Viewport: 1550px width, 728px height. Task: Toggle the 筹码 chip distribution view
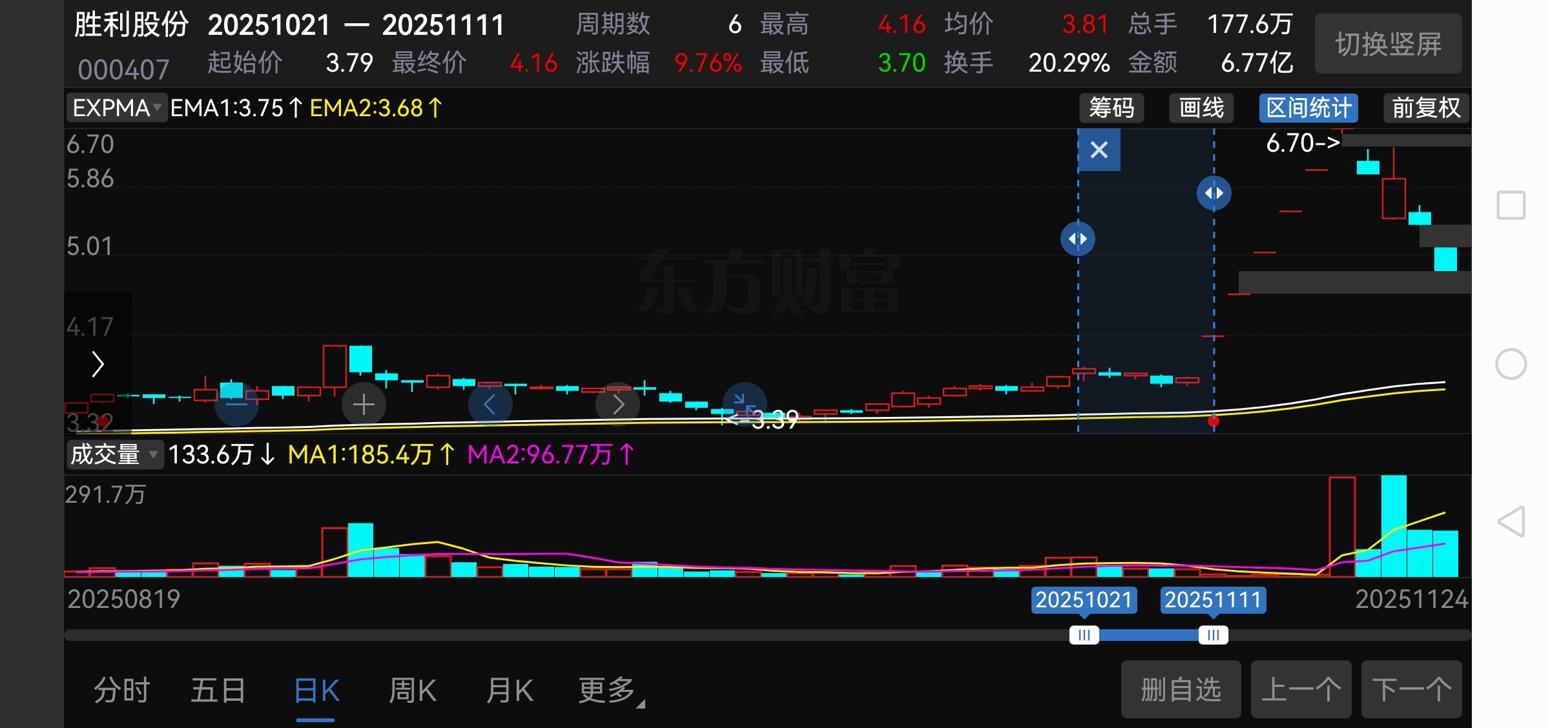1111,108
